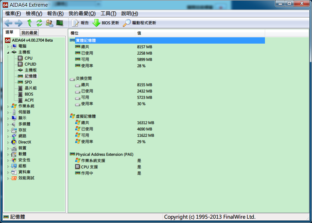Select the 組態 tree item
Viewport: 312px width, 223px height.
coord(22,166)
